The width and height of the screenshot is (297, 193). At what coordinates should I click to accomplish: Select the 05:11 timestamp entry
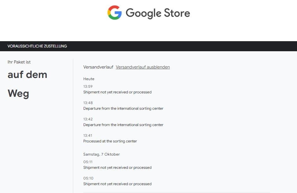[88, 162]
